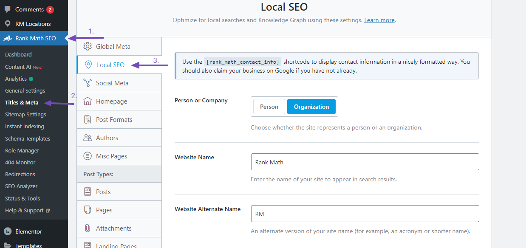This screenshot has width=526, height=248.
Task: Open RM Locations in sidebar
Action: pyautogui.click(x=34, y=24)
